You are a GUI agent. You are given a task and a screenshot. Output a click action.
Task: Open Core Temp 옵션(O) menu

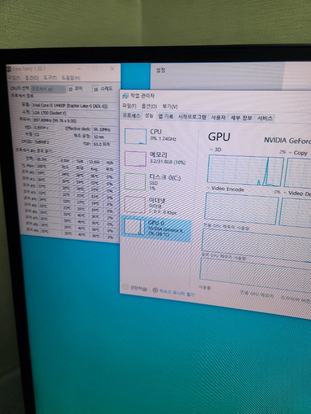[32, 78]
